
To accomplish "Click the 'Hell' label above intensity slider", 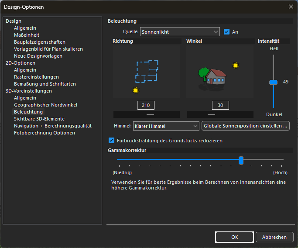I will click(274, 49).
